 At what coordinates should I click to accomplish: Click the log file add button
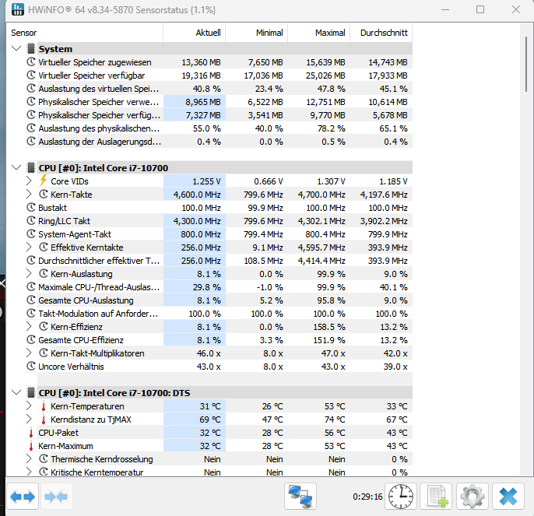tap(436, 497)
